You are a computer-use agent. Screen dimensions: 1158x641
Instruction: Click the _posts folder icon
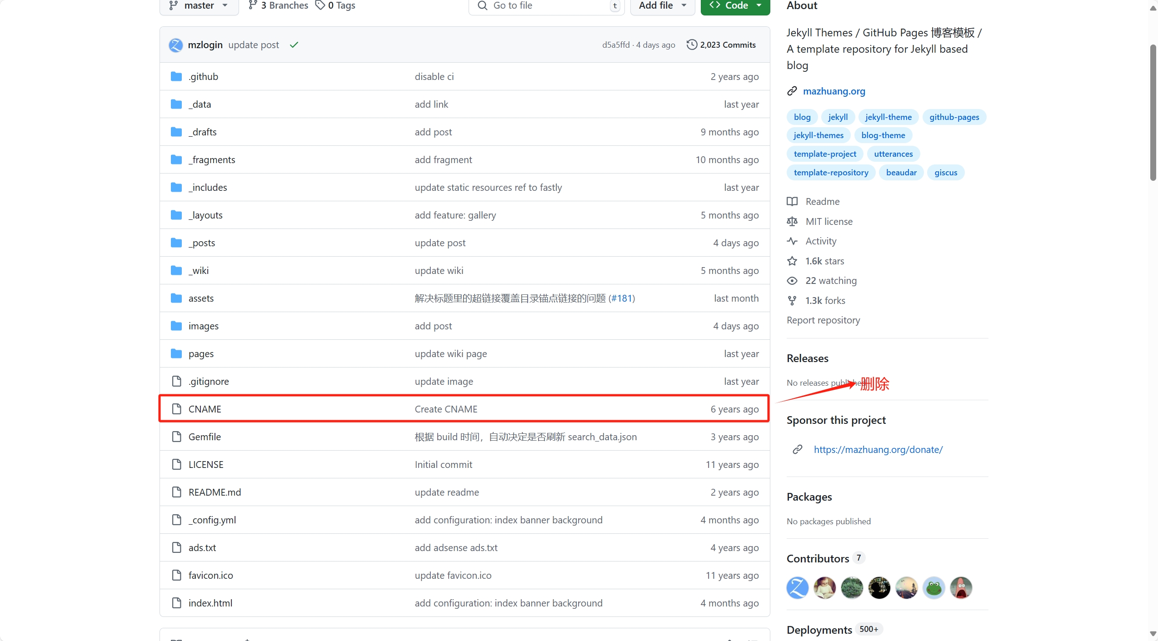point(176,243)
